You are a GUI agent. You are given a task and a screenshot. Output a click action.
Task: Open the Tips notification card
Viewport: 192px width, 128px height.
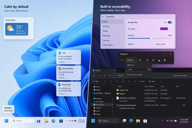[69, 57]
